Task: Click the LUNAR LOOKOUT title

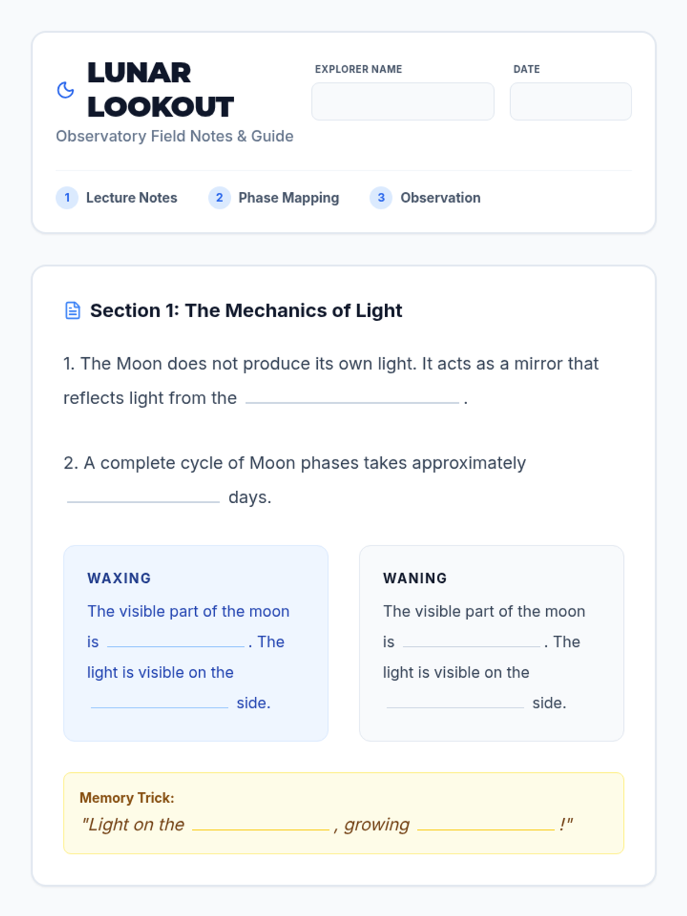Action: point(160,90)
